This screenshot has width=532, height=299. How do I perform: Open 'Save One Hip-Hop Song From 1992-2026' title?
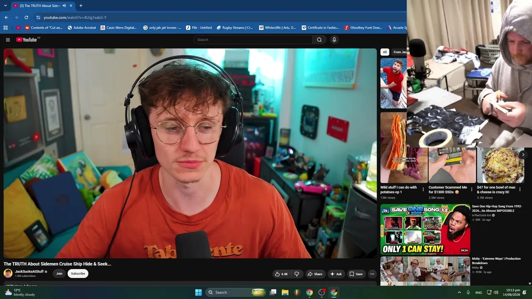coord(496,208)
